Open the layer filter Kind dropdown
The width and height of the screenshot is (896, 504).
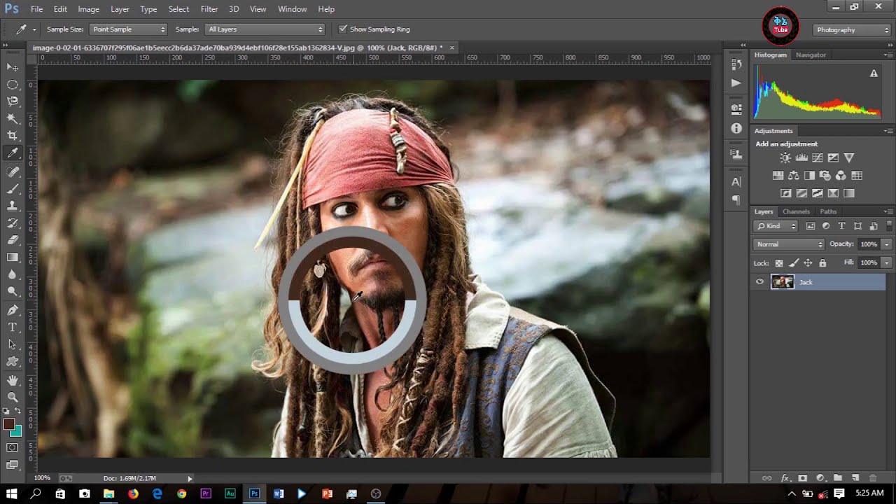(776, 226)
